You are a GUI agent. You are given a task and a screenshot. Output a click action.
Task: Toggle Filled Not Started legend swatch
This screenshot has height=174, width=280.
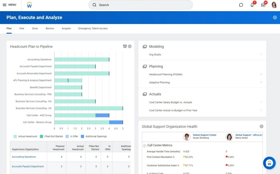coord(41,136)
